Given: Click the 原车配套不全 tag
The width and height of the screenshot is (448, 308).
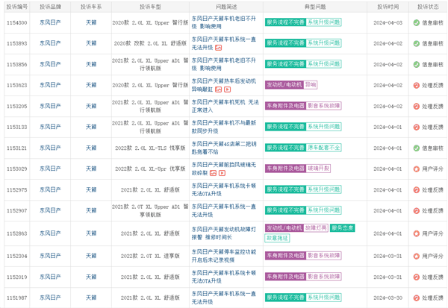Looking at the screenshot, I should coord(324,148).
